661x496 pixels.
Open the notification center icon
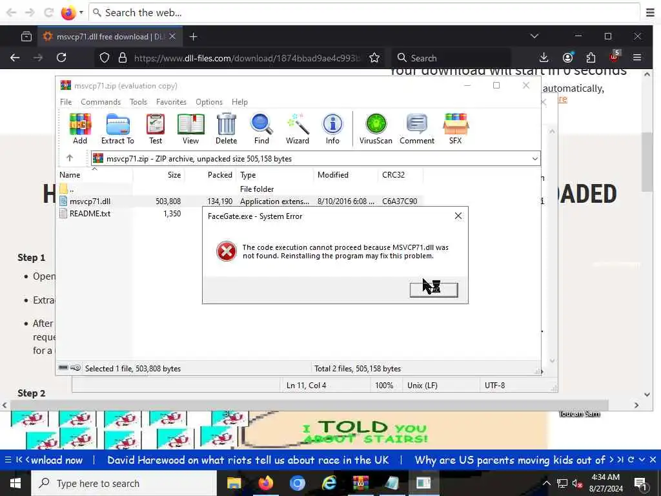[x=640, y=484]
